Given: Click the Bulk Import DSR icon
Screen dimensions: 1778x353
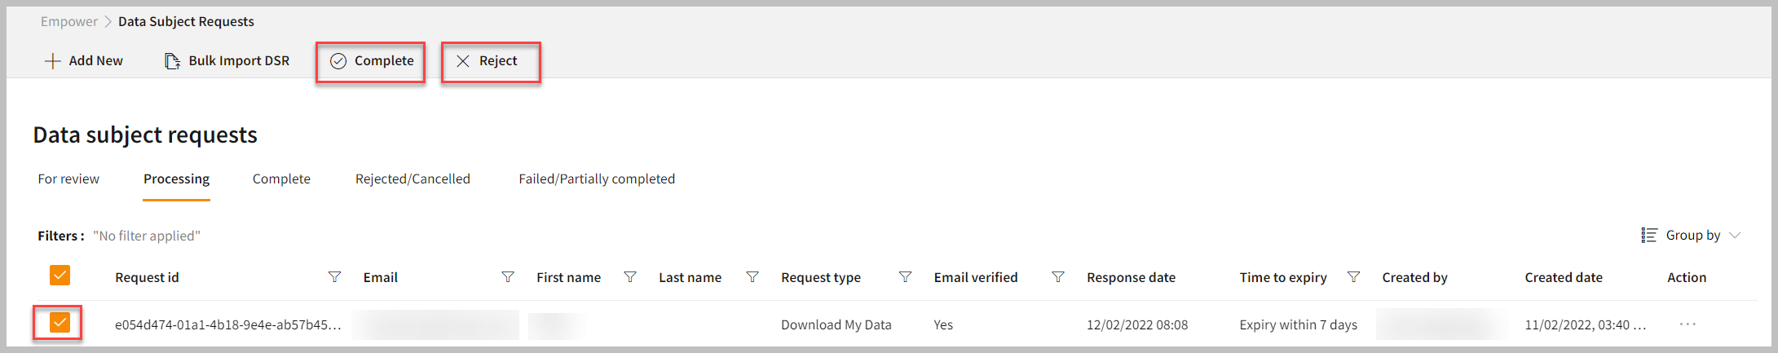Looking at the screenshot, I should pos(172,61).
